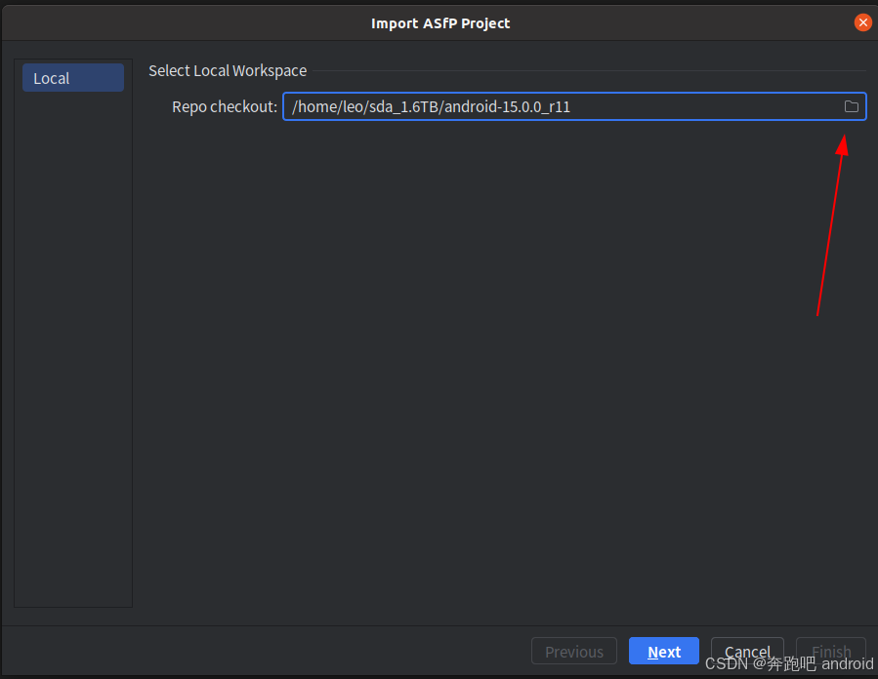This screenshot has width=878, height=679.
Task: Click Next to proceed with import
Action: click(x=663, y=651)
